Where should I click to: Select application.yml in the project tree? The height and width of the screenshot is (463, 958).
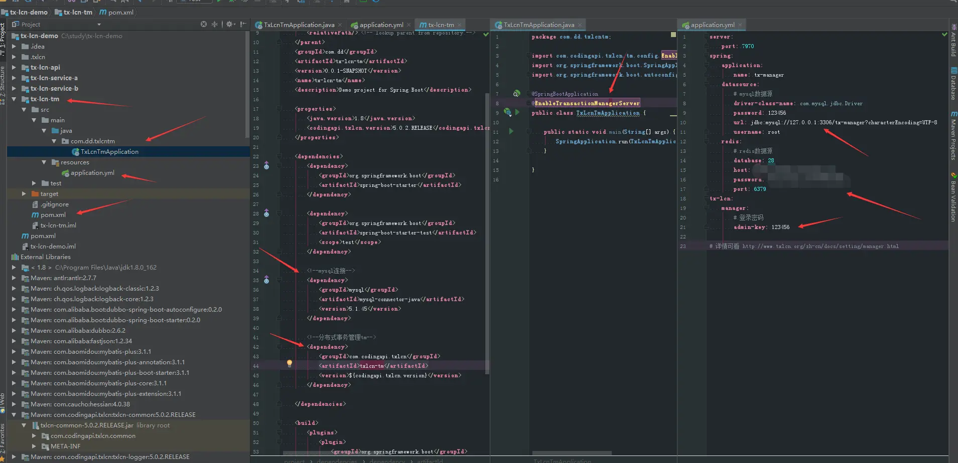click(x=92, y=173)
